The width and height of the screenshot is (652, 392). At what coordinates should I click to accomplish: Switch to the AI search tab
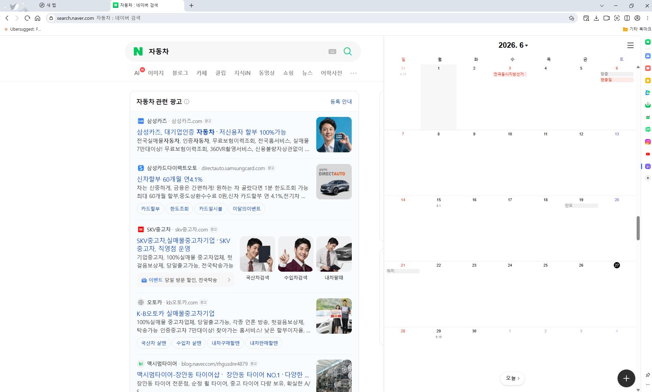[137, 73]
